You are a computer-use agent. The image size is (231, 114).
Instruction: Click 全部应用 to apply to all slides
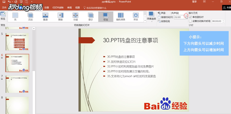(164, 21)
